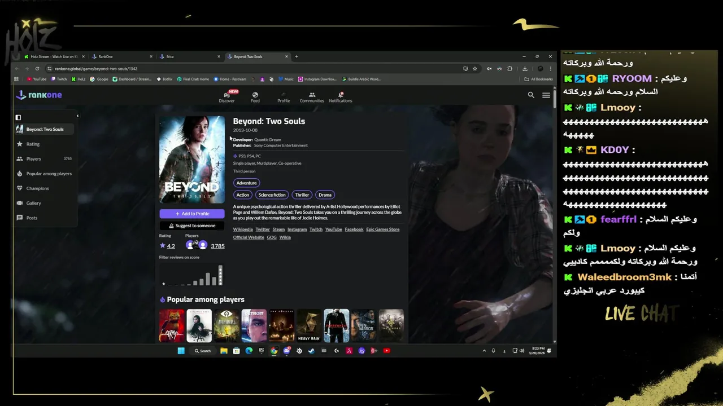Screen dimensions: 723x406
Task: Open the Detroit game thumbnail
Action: (x=254, y=325)
